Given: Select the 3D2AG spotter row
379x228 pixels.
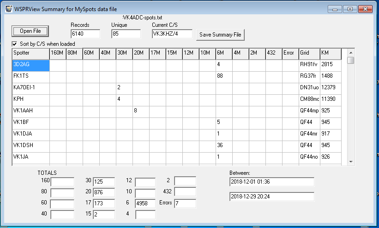Looking at the screenshot, I should click(30, 65).
